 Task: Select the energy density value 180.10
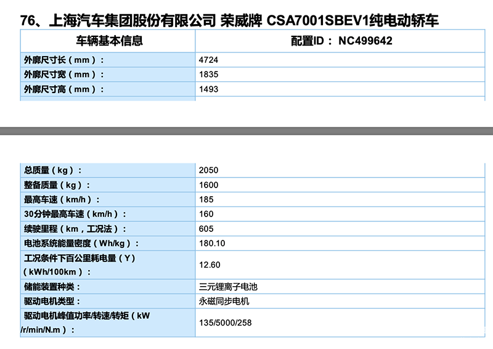click(212, 244)
